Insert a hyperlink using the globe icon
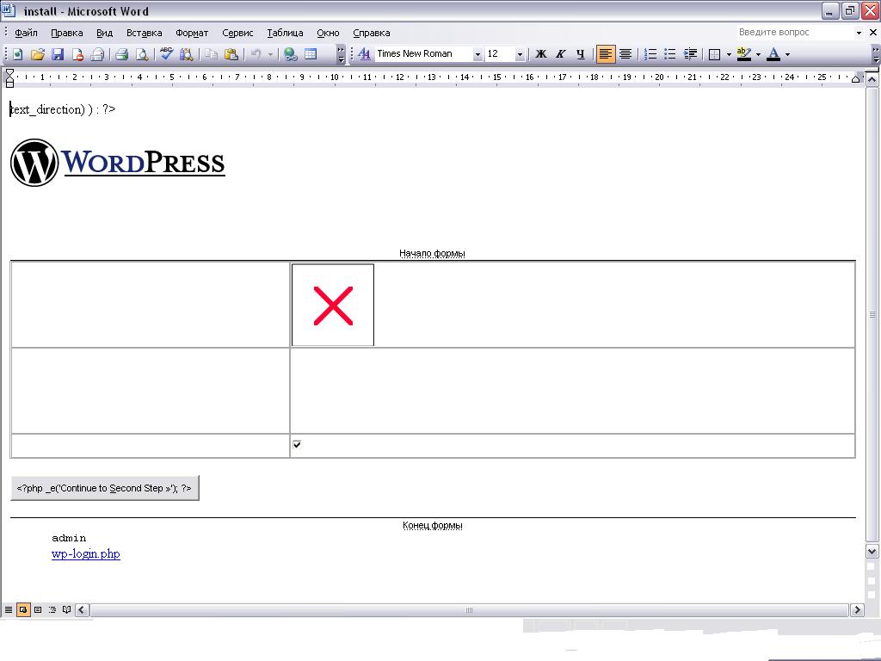 [291, 54]
